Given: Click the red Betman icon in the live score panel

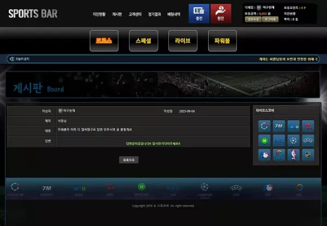Looking at the screenshot, I should pos(308,126).
